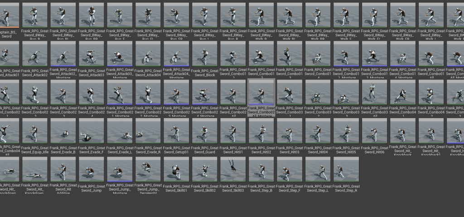Viewport: 464px width, 217px height.
Task: Select the highlighted Combo02_All_Montage asset
Action: click(261, 93)
